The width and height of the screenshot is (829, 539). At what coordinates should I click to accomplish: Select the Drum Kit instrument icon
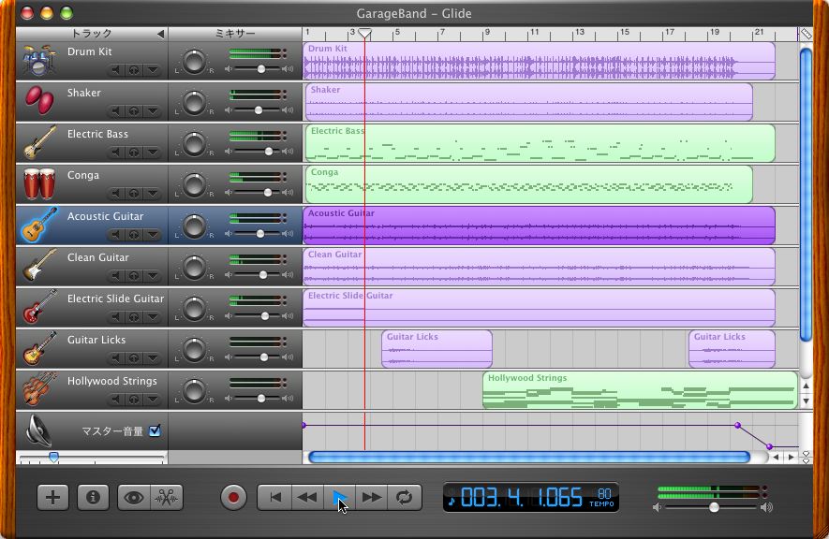[x=38, y=60]
